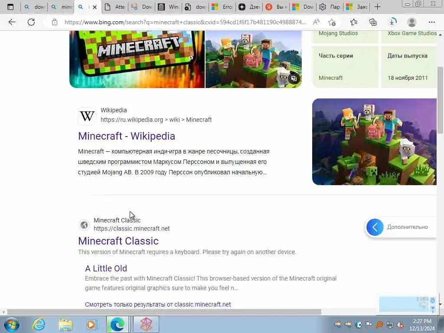Open the clock showing 2:27 PM

(422, 324)
